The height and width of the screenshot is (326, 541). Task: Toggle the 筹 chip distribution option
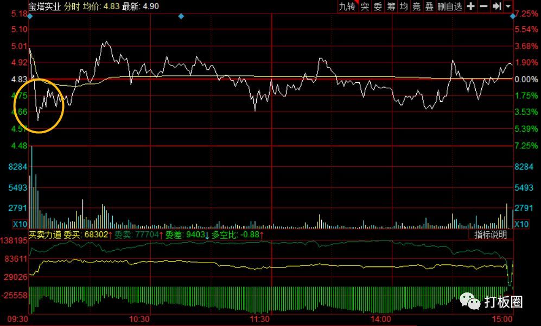point(391,6)
